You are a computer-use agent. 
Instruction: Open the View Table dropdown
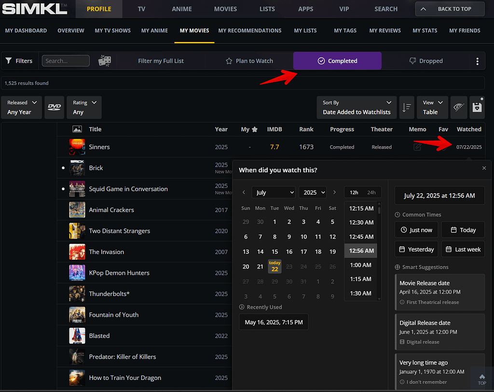(433, 108)
